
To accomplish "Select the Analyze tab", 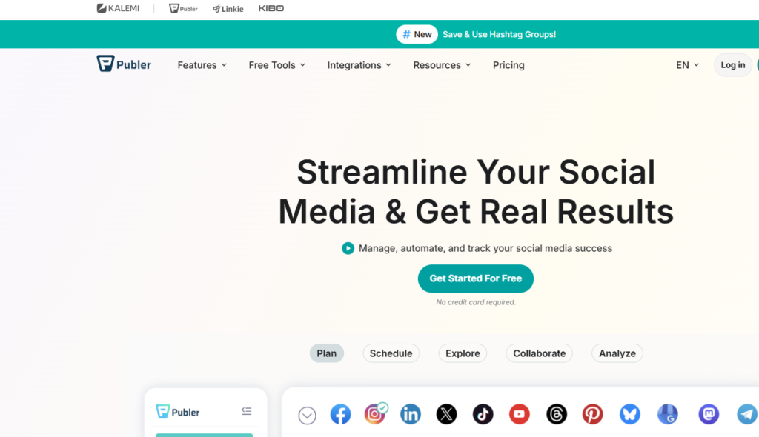I will coord(617,353).
